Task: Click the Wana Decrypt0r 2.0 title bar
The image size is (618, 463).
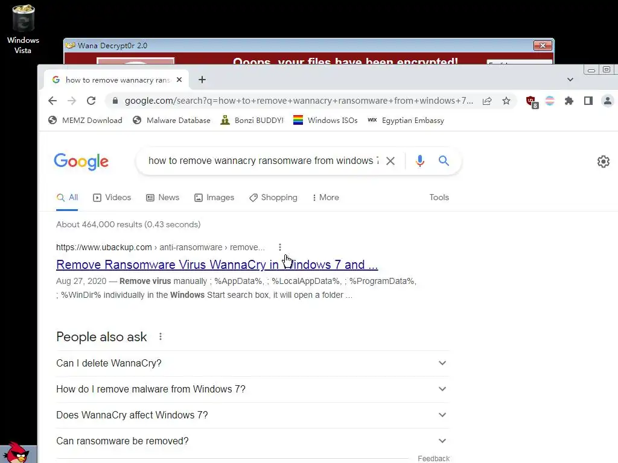Action: pos(299,46)
